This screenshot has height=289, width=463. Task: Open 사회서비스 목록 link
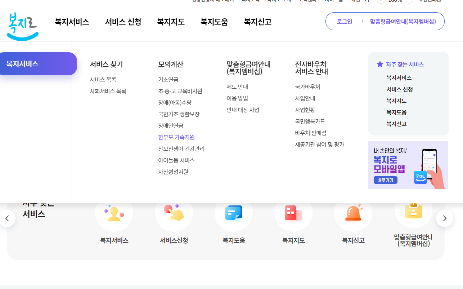(108, 91)
